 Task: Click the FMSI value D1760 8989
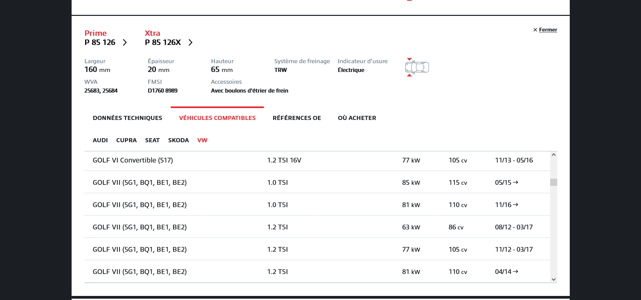click(x=162, y=91)
